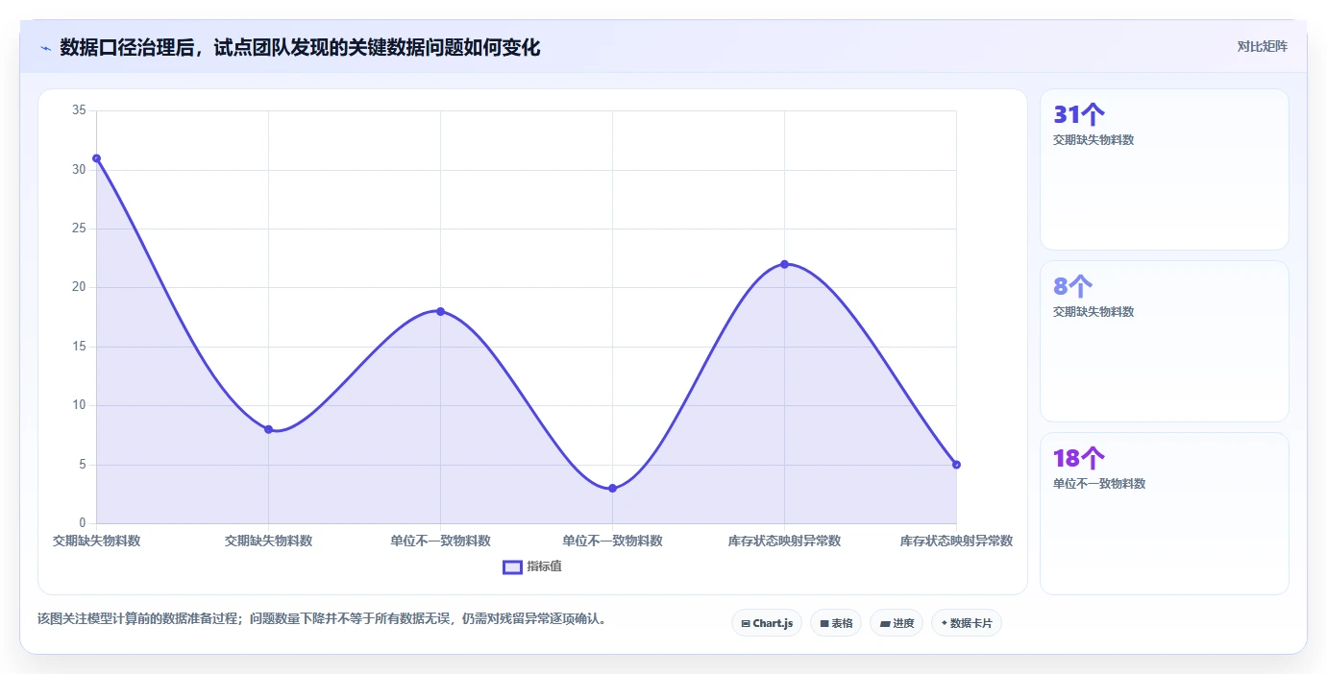
Task: Click the y-axis tick label 30
Action: coord(79,169)
